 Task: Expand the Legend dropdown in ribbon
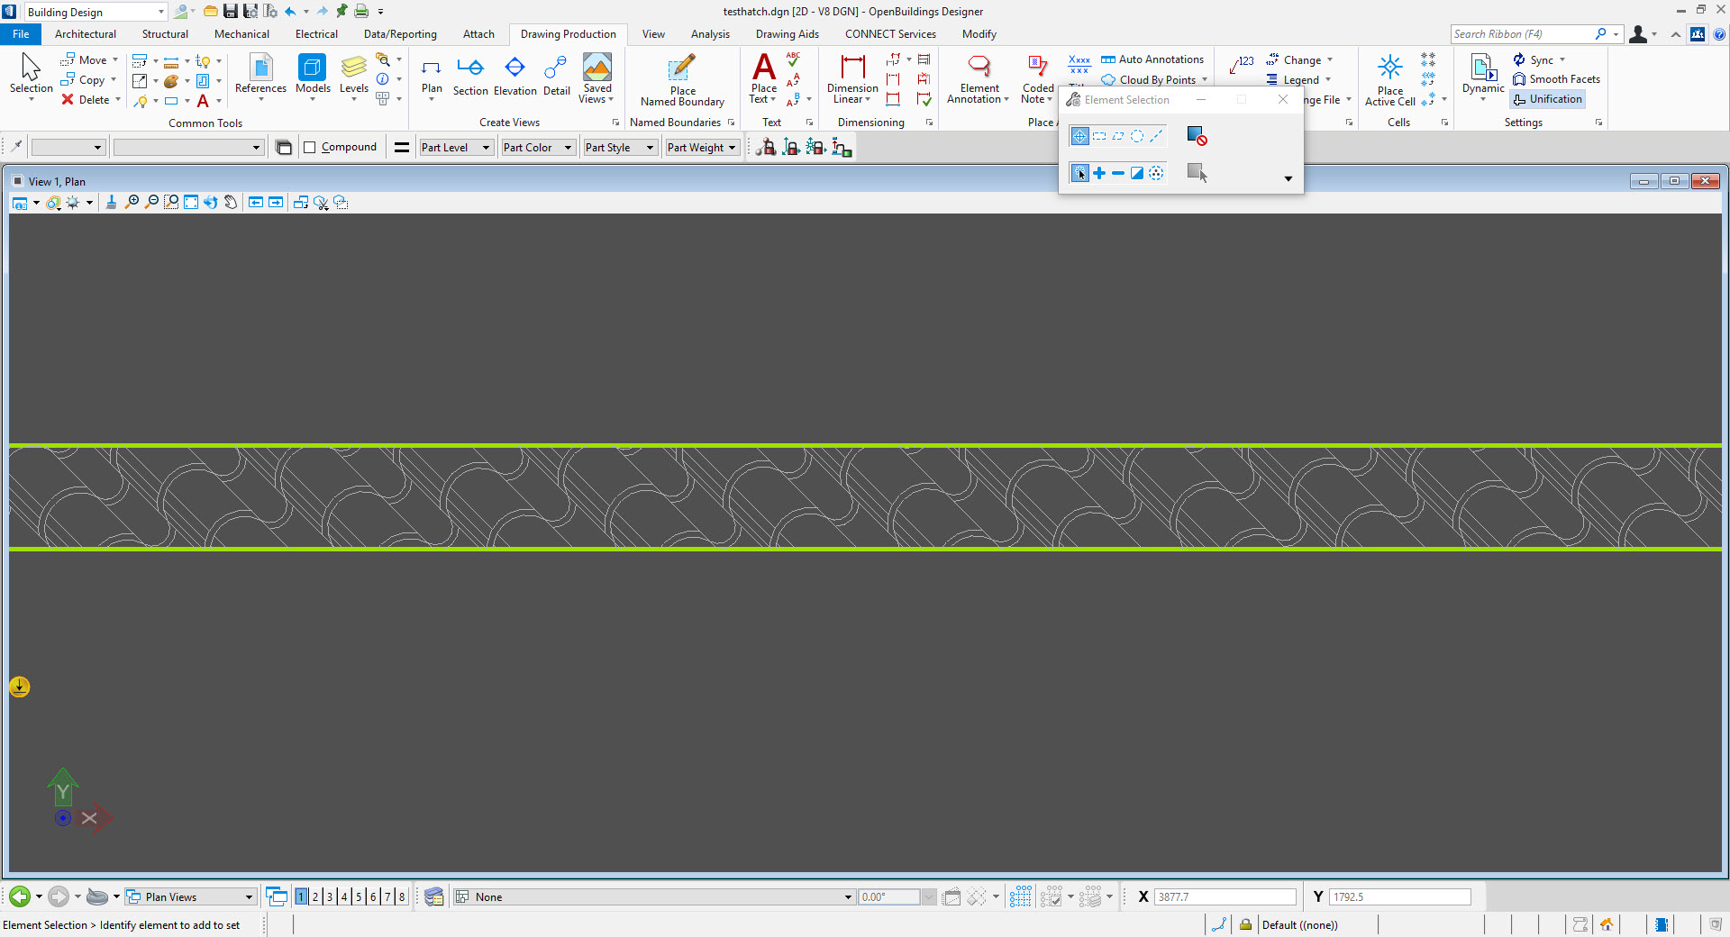(x=1328, y=80)
